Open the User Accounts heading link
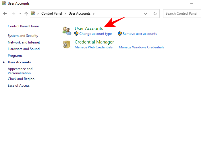Viewport: 201px width, 144px height. click(89, 29)
